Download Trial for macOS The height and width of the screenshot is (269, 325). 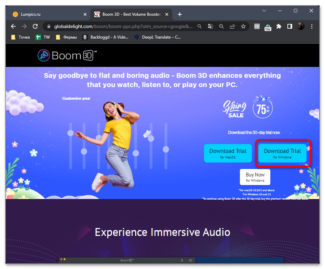coord(228,153)
